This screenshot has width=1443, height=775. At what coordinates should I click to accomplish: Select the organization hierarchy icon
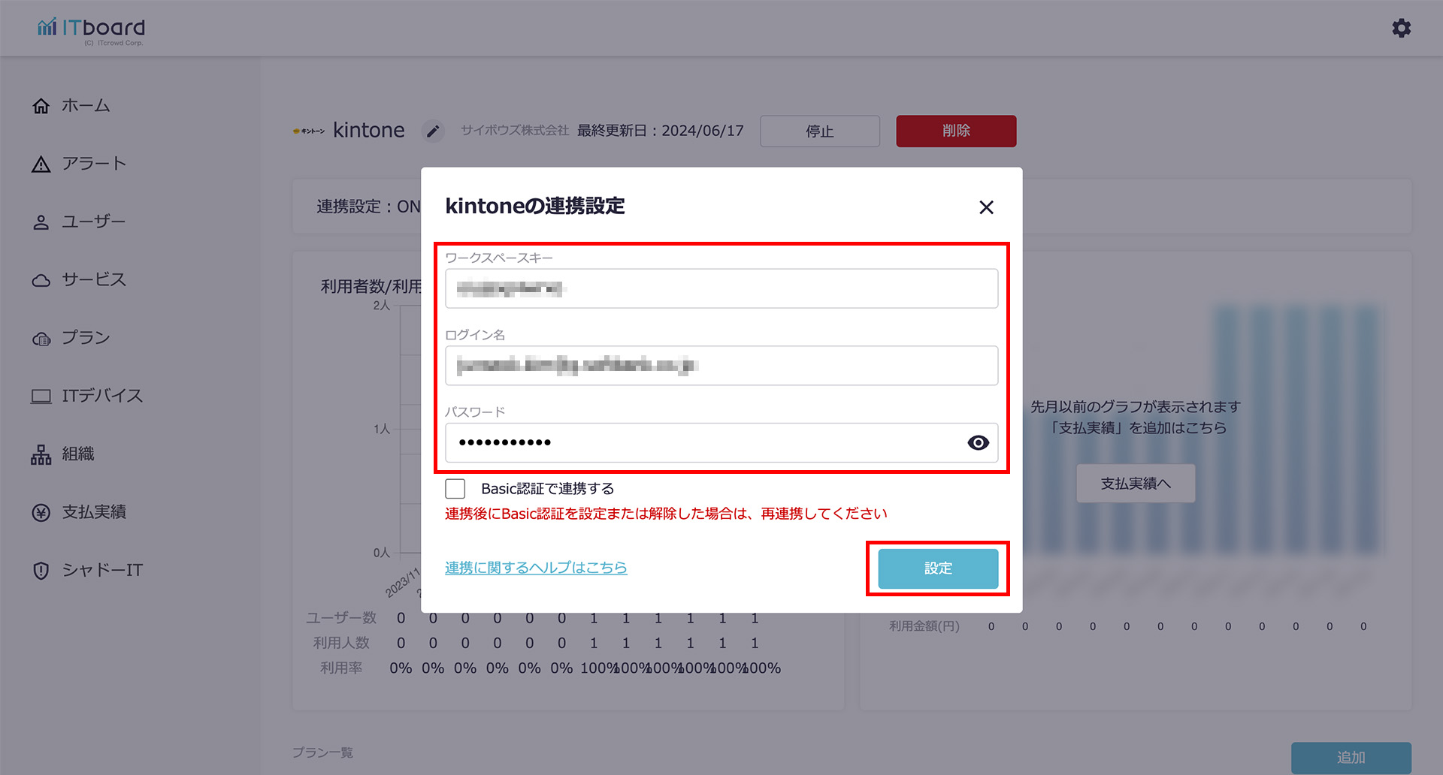click(x=41, y=454)
